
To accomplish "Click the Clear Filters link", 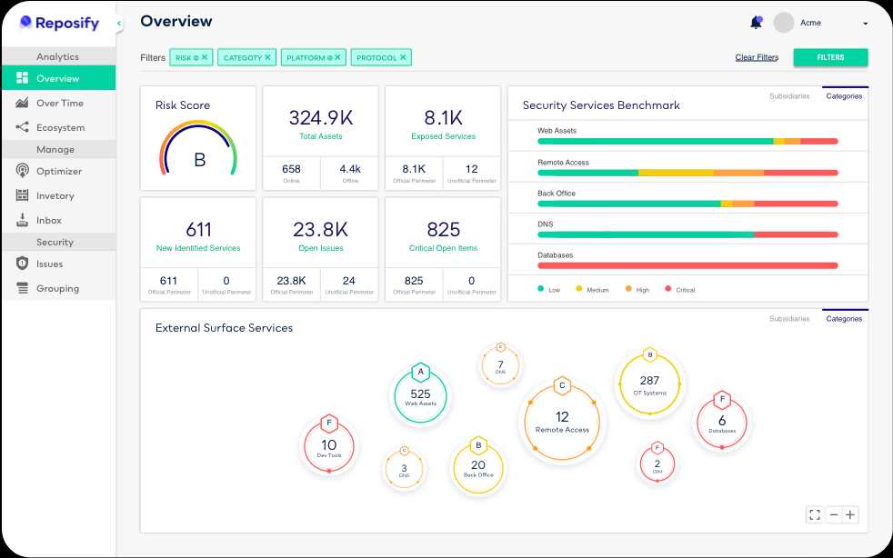I will (x=757, y=57).
